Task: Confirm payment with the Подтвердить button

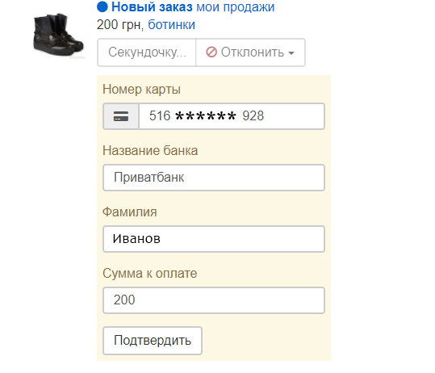Action: (153, 341)
